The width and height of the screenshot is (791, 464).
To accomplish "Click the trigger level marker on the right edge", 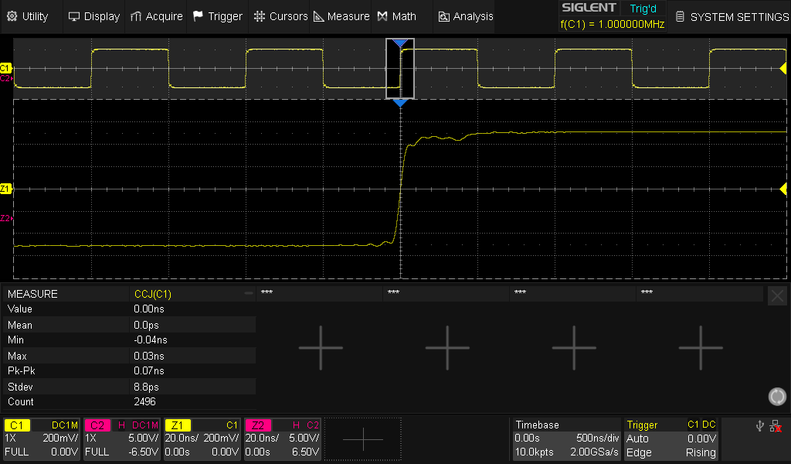I will tap(784, 189).
